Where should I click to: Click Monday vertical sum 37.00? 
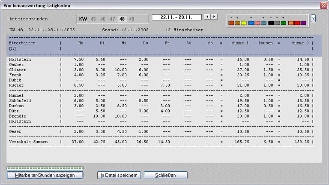[x=78, y=142]
